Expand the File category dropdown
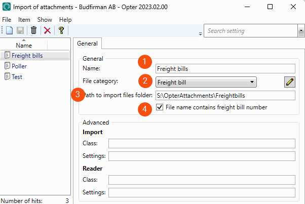Screen dimensions: 305x204 coord(252,82)
